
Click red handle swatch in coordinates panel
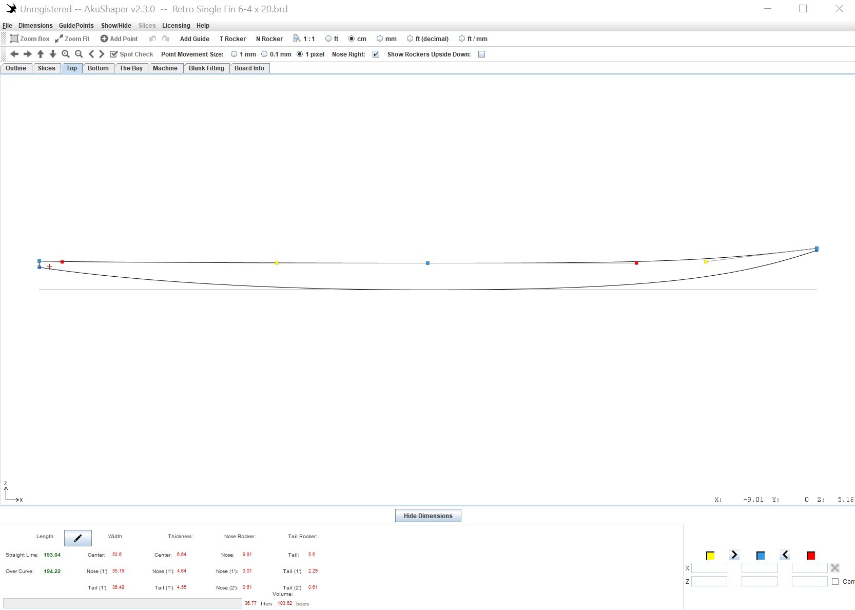click(811, 556)
